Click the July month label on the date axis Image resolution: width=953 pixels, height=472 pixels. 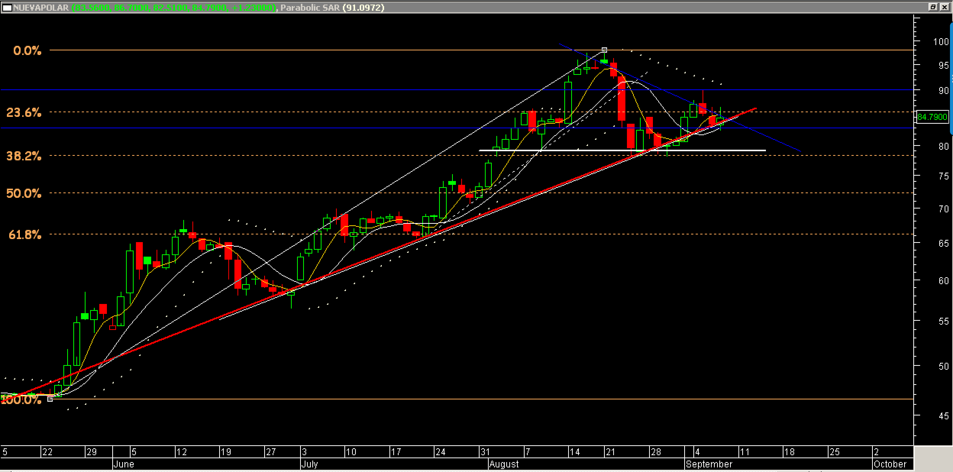pos(310,464)
